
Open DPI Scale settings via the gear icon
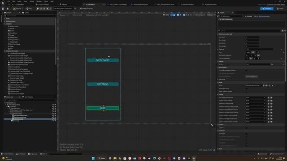pos(214,150)
